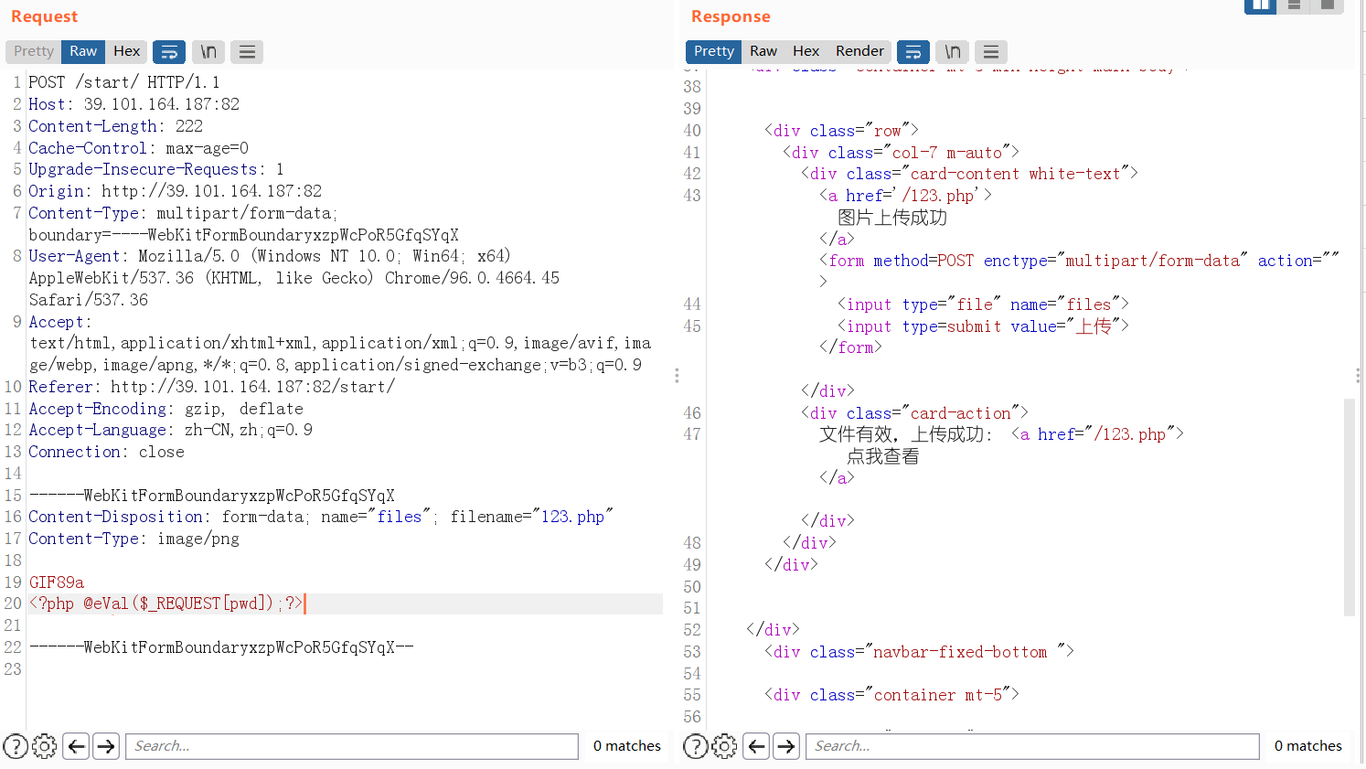Go to next match arrow in Request search
Viewport: 1366px width, 769px height.
106,746
